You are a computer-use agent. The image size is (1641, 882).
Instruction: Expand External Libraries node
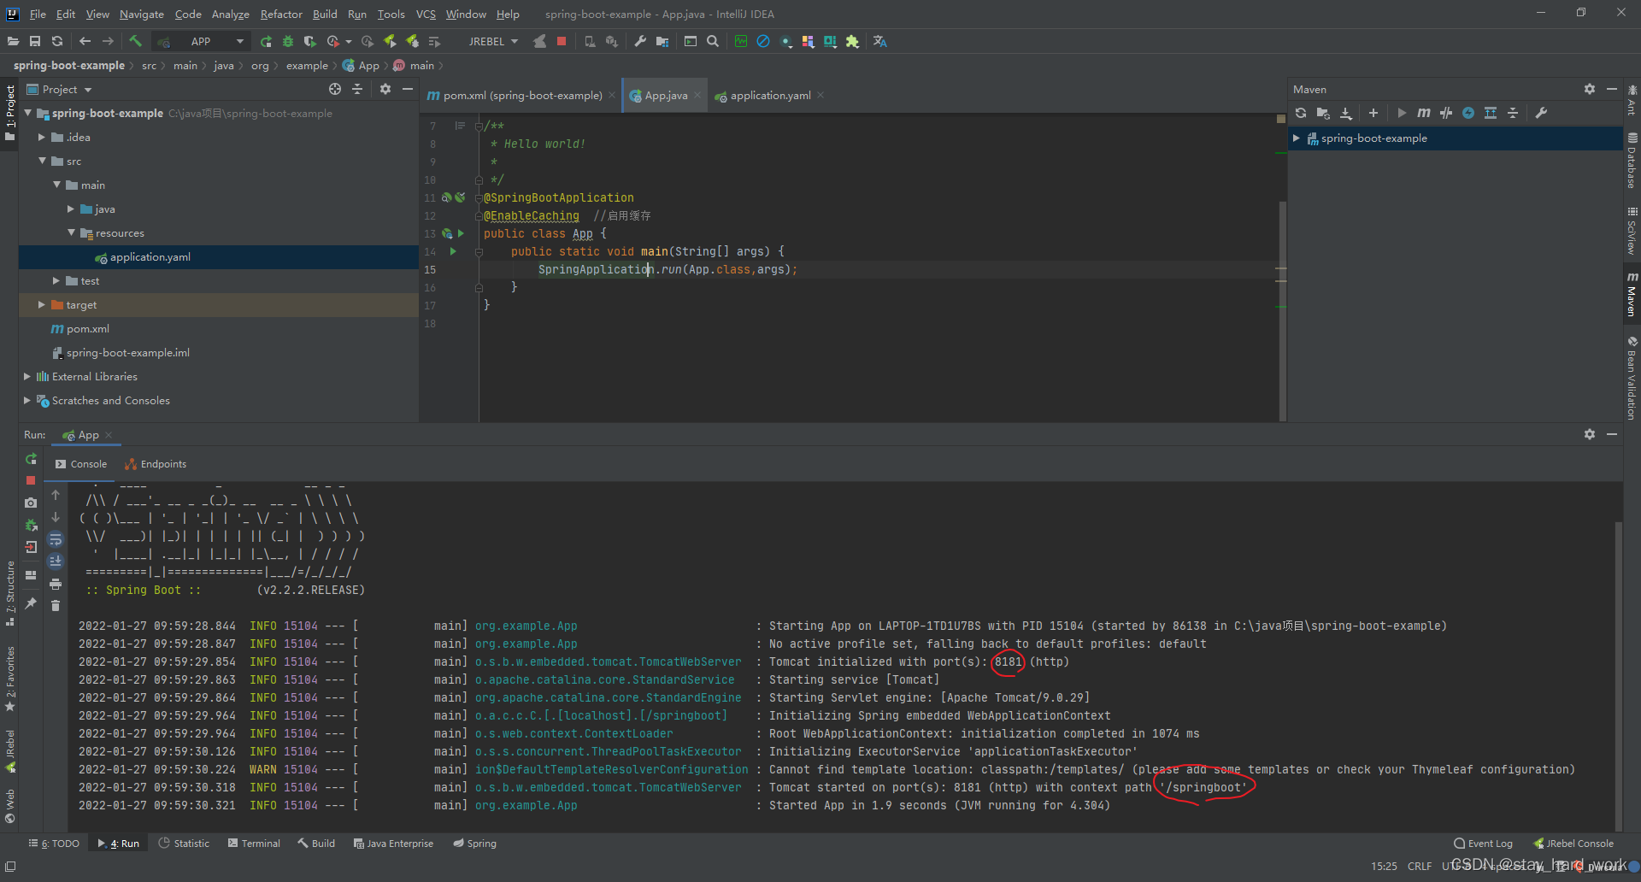click(x=26, y=376)
